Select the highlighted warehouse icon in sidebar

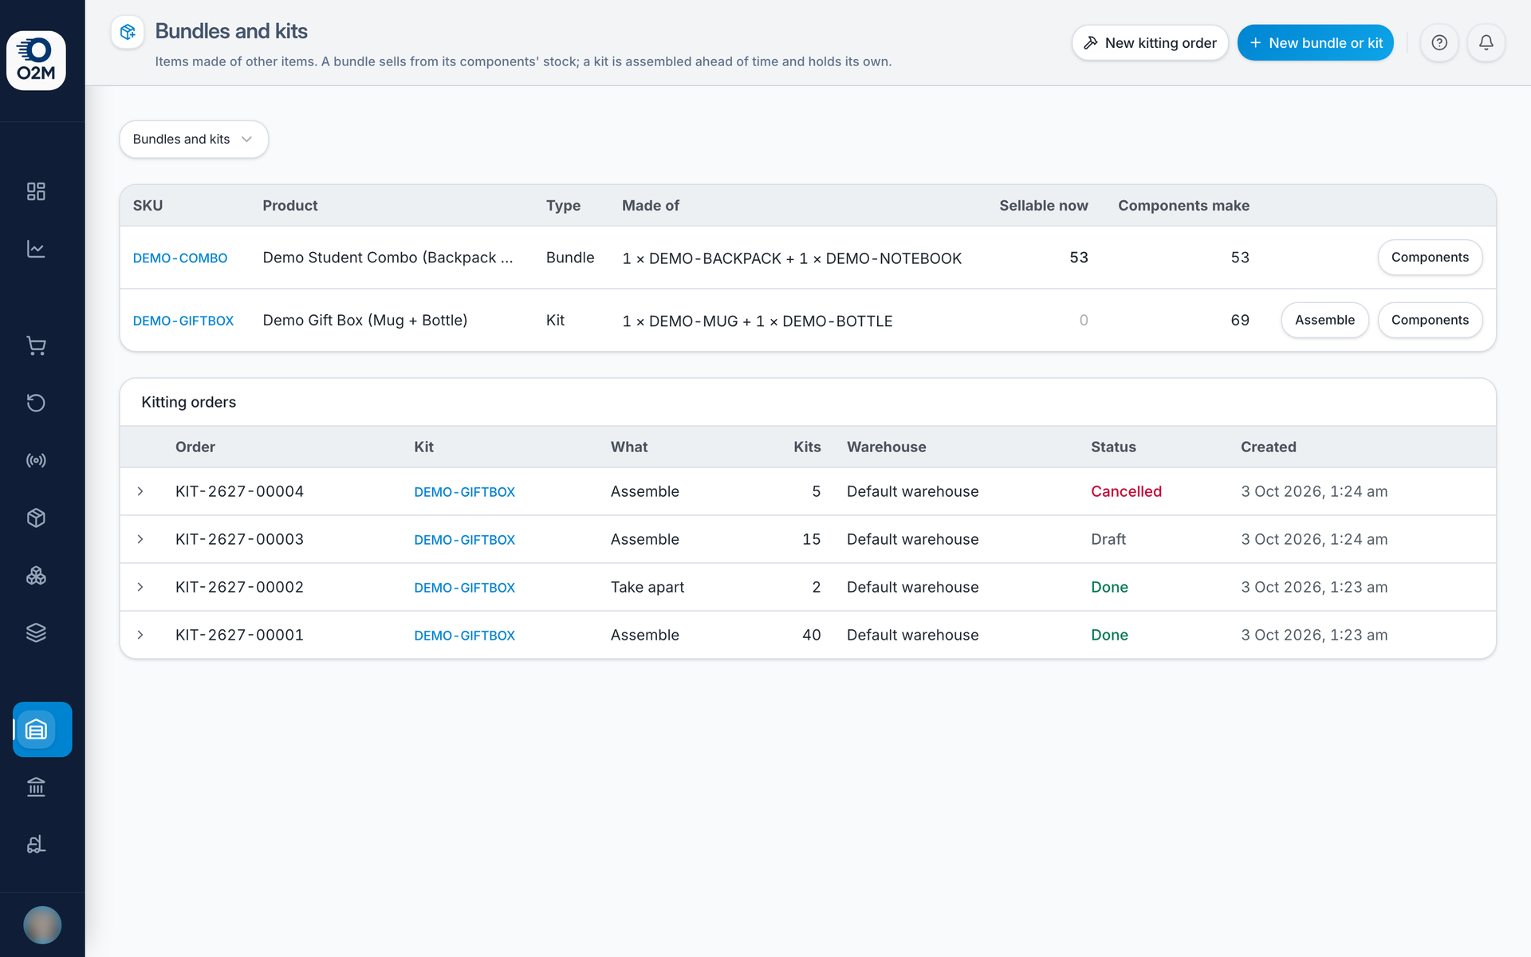pyautogui.click(x=42, y=729)
